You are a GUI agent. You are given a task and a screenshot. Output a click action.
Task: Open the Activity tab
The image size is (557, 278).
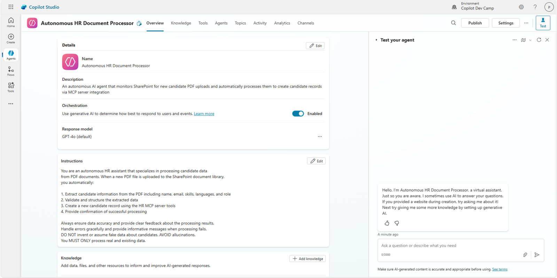click(260, 23)
